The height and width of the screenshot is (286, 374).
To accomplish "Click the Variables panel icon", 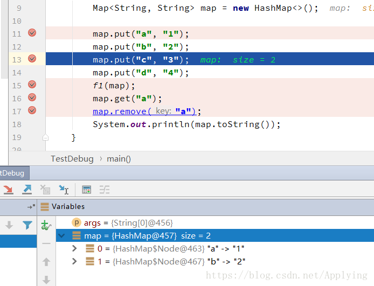I will click(45, 207).
